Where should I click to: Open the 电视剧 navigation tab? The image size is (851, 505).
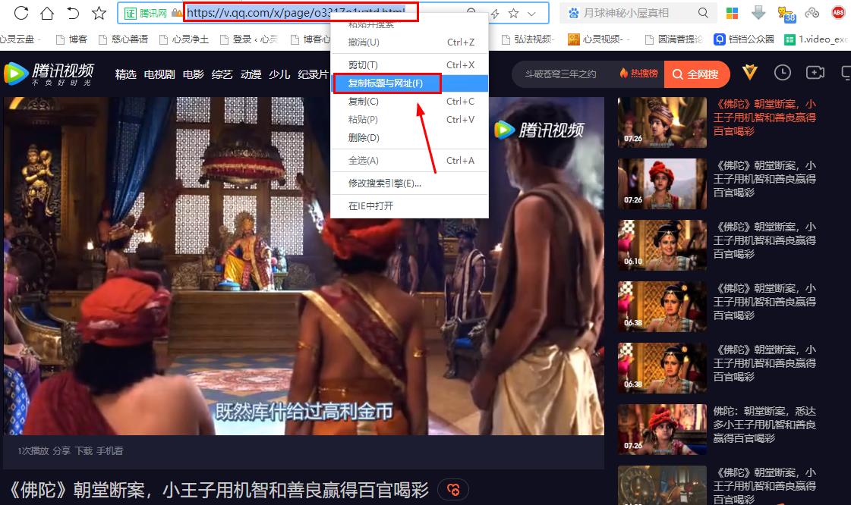(x=159, y=74)
